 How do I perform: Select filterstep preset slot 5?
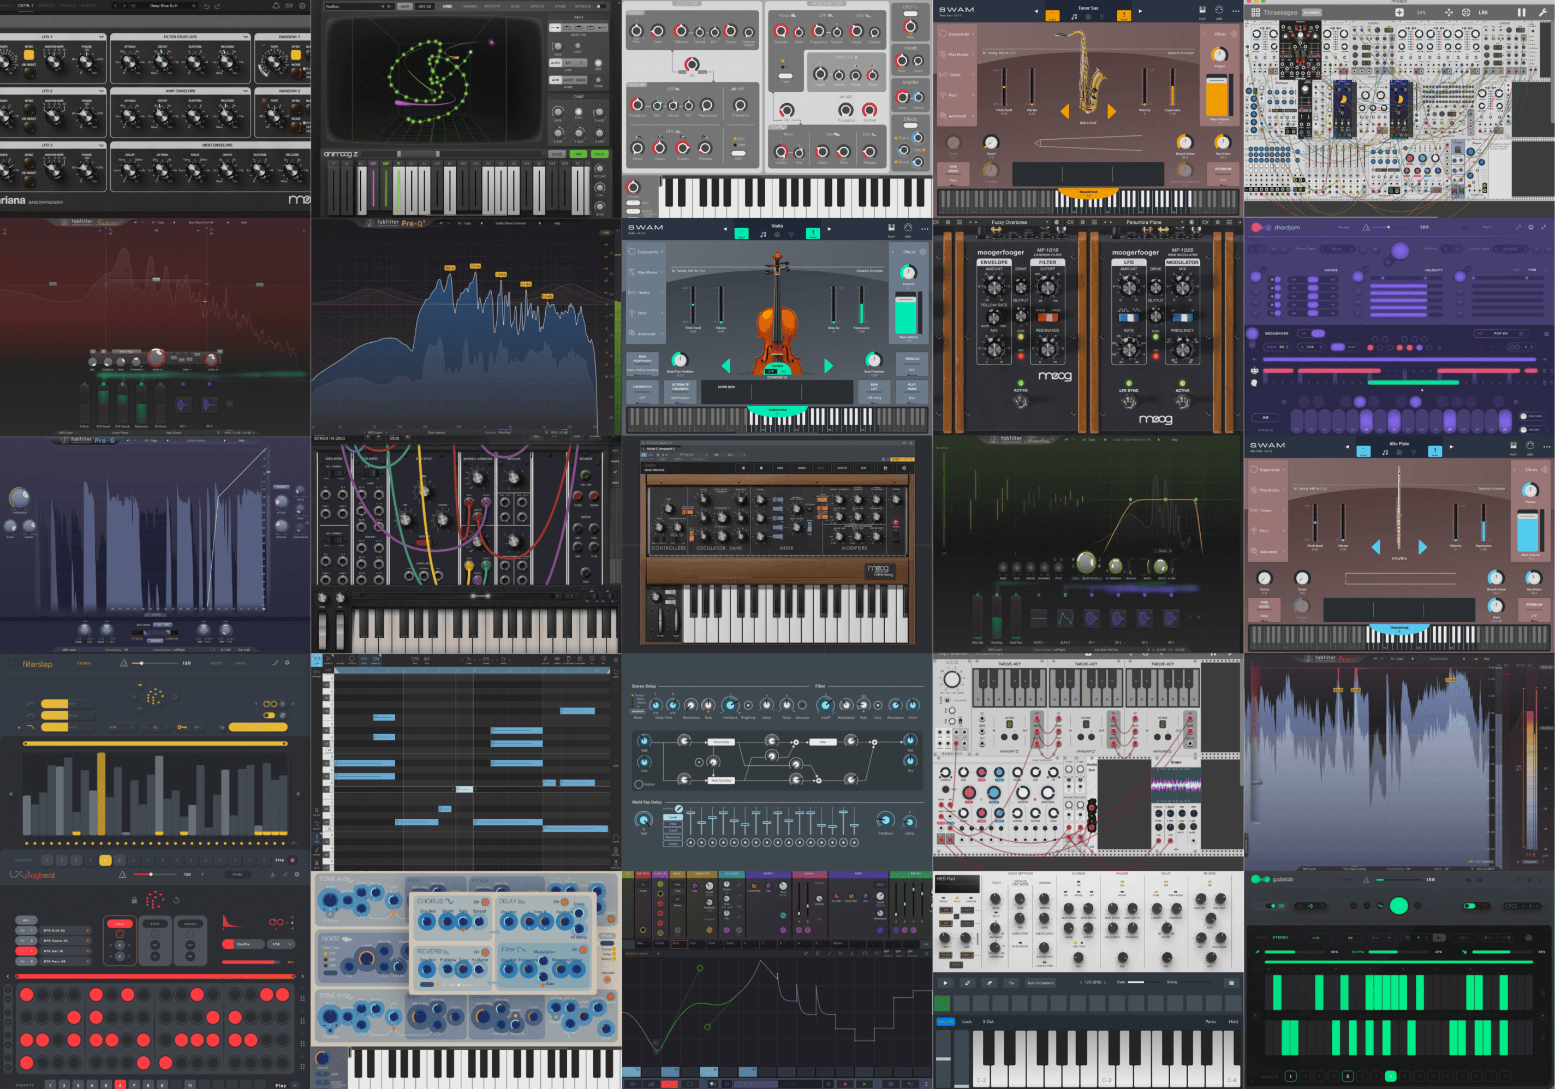coord(105,860)
